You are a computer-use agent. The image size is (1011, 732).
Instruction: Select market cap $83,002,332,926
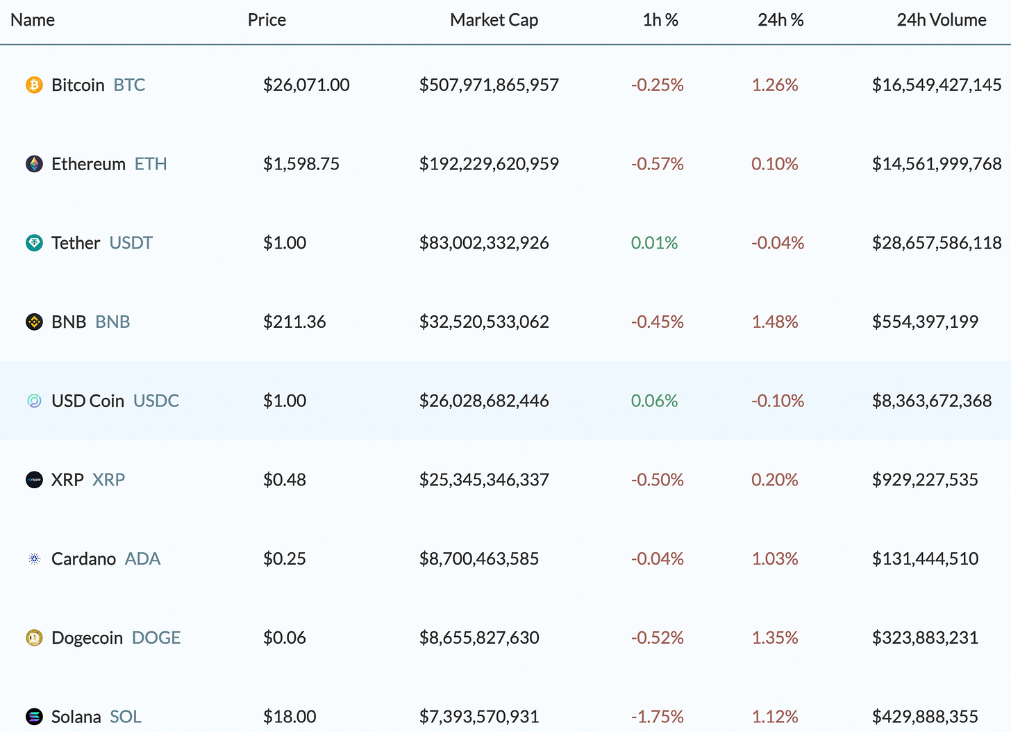point(484,243)
